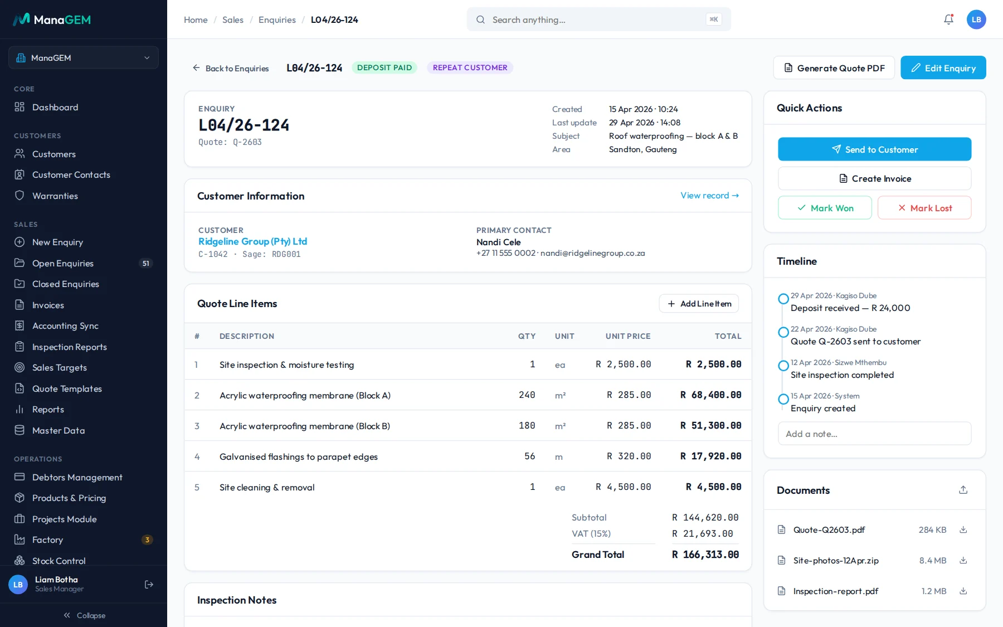Open View record link for customer

[x=710, y=196]
